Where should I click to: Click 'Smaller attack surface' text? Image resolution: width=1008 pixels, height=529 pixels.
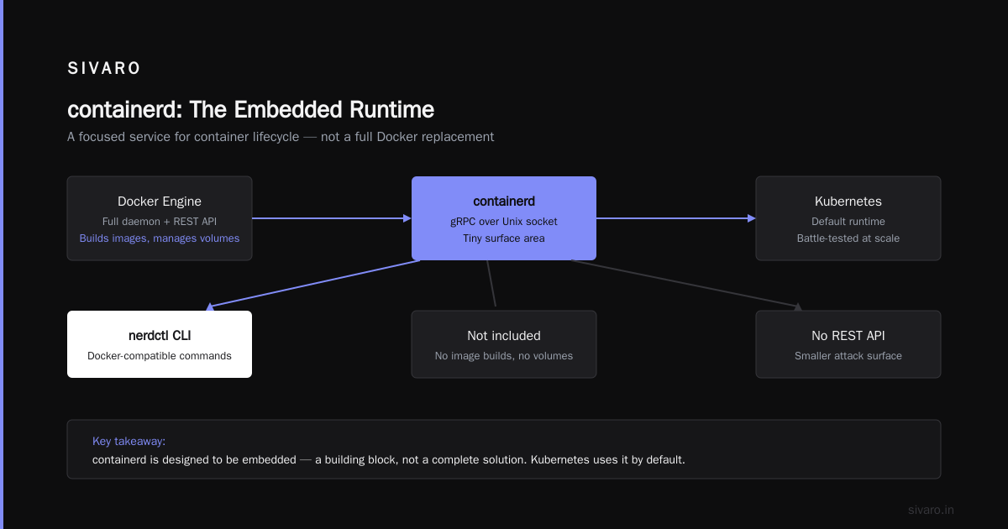(x=848, y=356)
